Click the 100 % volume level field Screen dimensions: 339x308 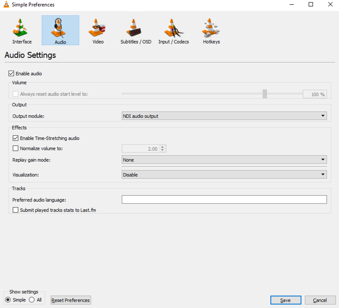tap(315, 94)
